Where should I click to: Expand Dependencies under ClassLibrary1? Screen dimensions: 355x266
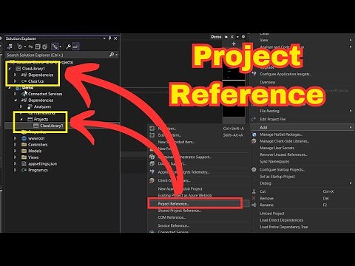tap(16, 75)
